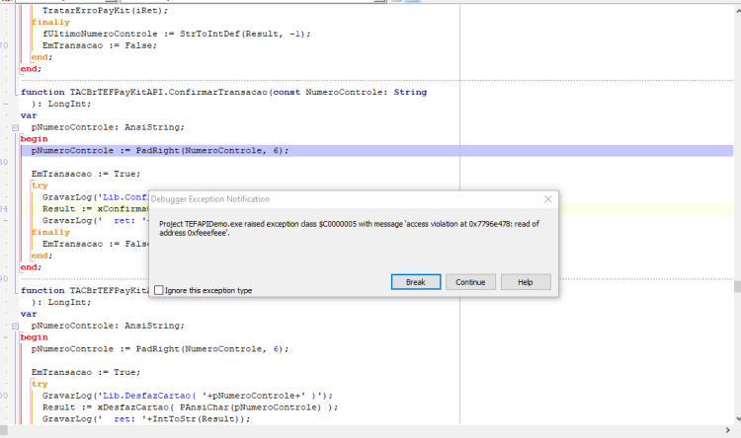Click the Break button in exception dialog

point(415,282)
